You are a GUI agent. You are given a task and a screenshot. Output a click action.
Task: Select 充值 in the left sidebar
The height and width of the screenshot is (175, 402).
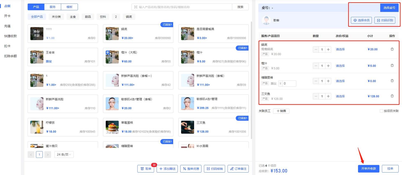tap(7, 26)
